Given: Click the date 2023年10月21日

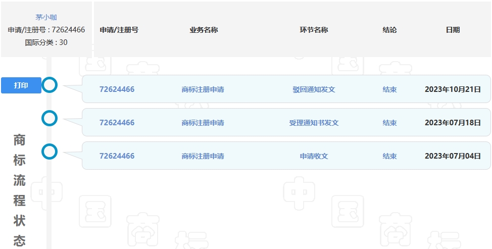Looking at the screenshot, I should click(x=453, y=89).
